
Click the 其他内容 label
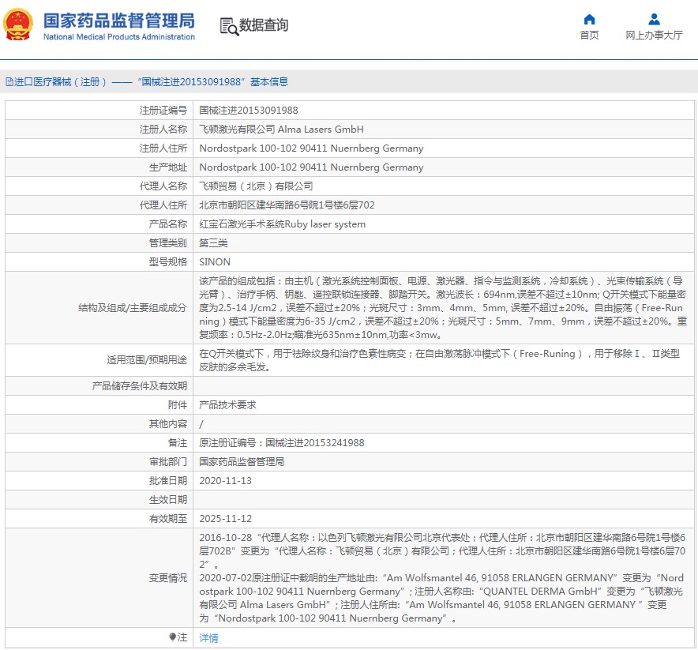coord(168,424)
